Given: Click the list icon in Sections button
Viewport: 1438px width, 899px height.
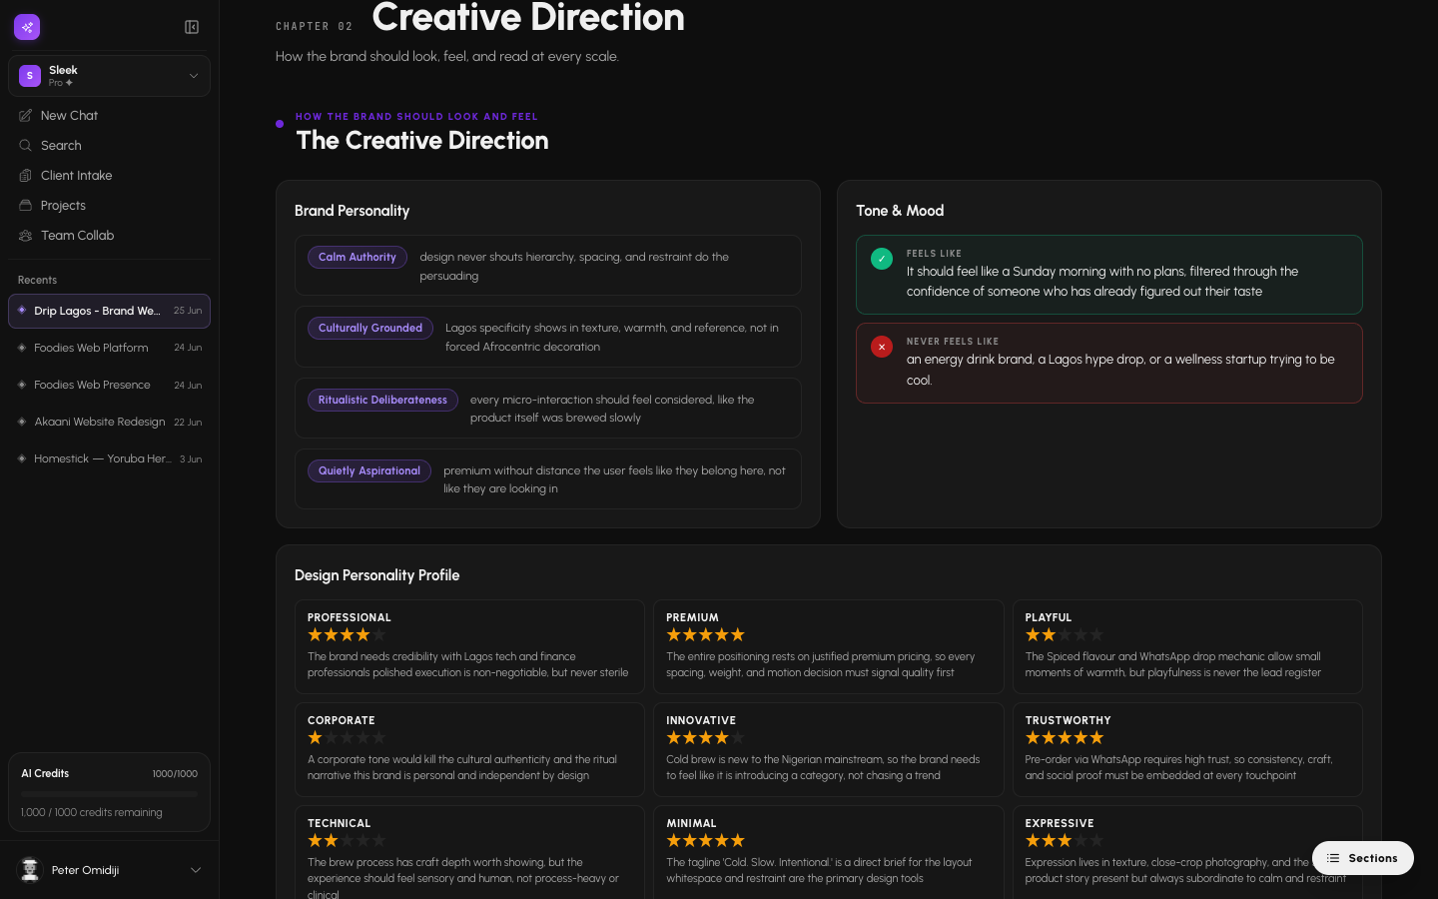Looking at the screenshot, I should click(x=1333, y=858).
